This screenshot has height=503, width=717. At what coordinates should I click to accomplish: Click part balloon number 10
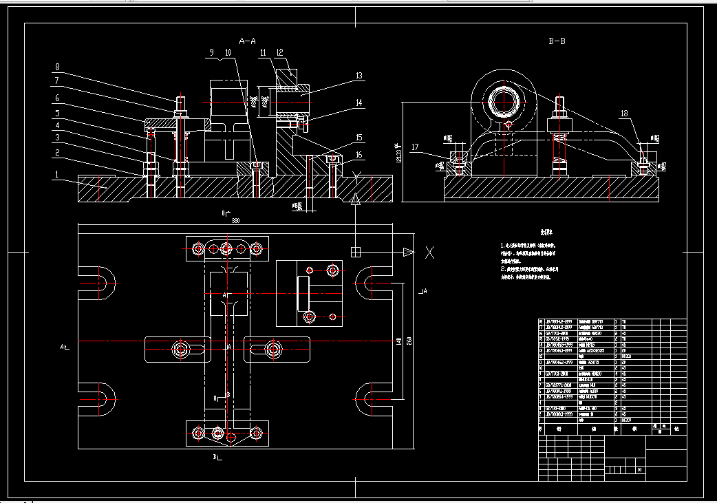[x=228, y=52]
